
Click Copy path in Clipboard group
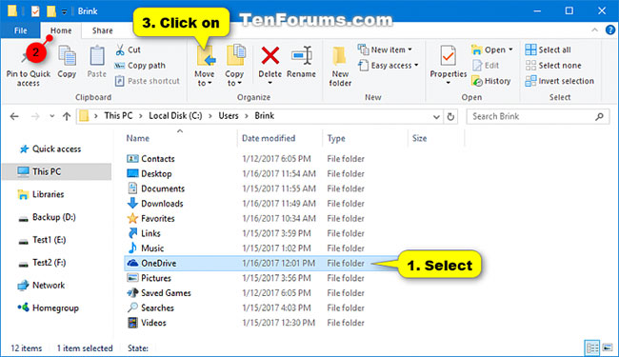point(140,66)
